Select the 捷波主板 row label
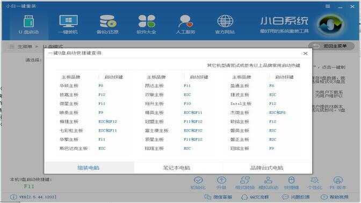Viewport: 361px width, 203px height. [x=240, y=95]
